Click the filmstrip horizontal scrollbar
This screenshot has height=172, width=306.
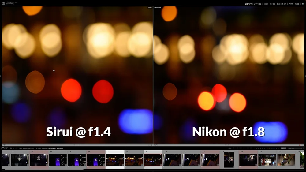pyautogui.click(x=44, y=170)
